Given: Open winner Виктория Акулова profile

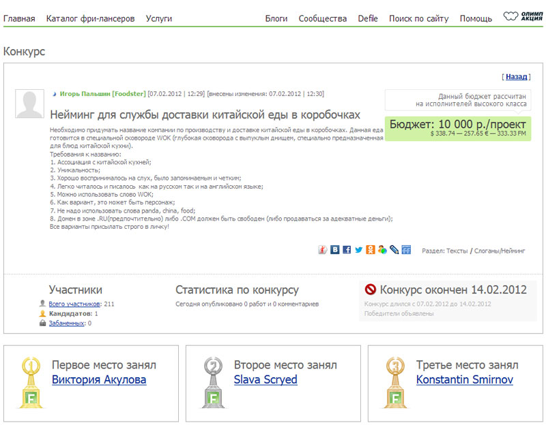Looking at the screenshot, I should (99, 379).
